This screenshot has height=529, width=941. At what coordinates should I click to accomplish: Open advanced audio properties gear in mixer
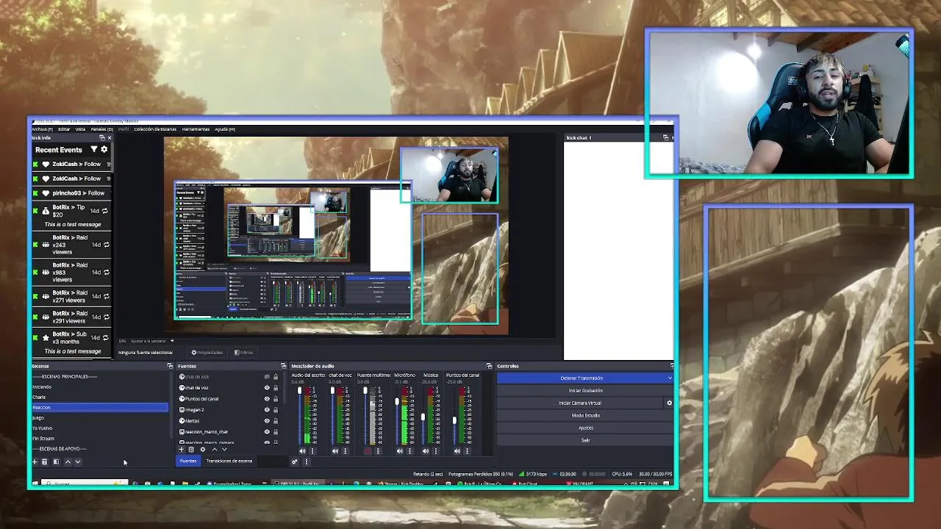pyautogui.click(x=295, y=461)
